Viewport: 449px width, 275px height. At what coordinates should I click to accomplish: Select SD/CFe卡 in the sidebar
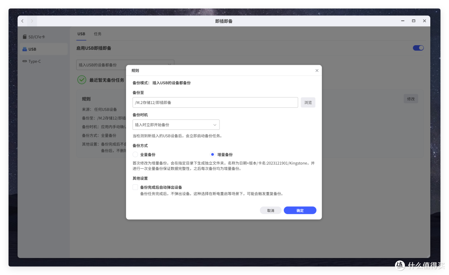(43, 37)
